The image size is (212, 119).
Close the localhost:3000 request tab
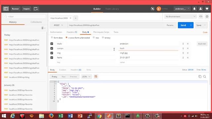pyautogui.click(x=71, y=18)
